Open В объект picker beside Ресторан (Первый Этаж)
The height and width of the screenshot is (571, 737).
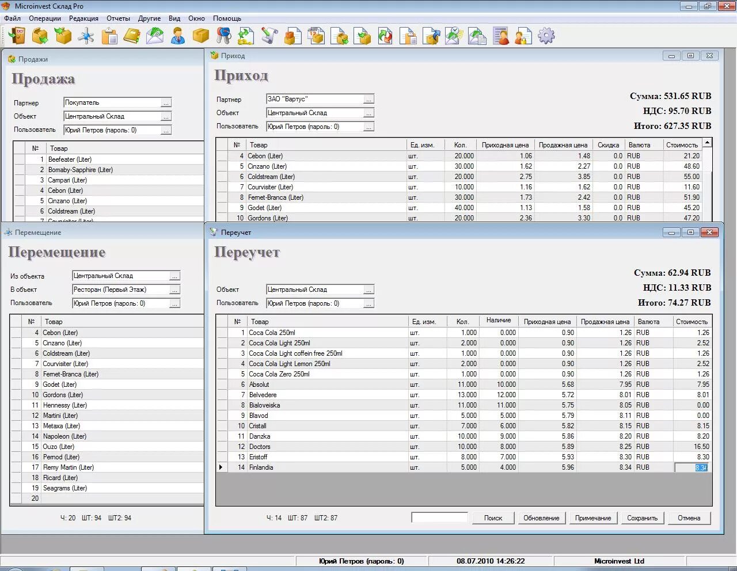pos(174,290)
